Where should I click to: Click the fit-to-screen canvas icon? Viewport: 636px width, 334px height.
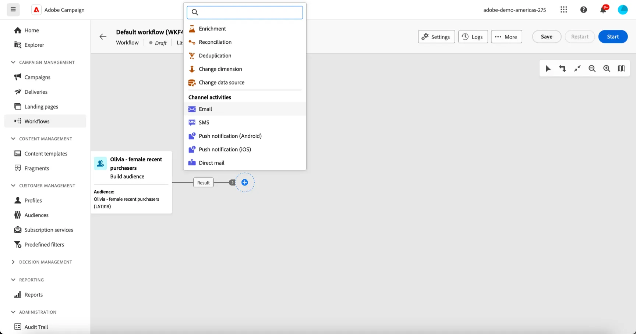tap(577, 68)
